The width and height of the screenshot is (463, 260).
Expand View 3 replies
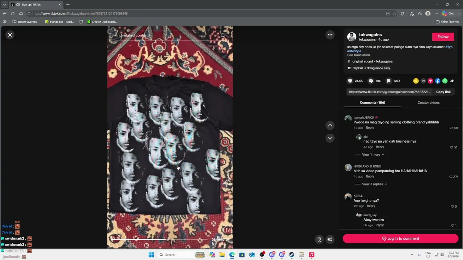point(375,184)
